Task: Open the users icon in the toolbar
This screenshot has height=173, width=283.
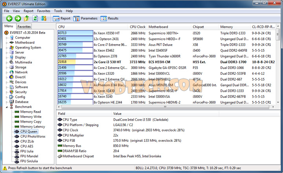Action: pyautogui.click(x=44, y=18)
